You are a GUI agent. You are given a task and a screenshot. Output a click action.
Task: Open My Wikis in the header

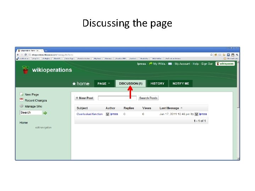159,64
